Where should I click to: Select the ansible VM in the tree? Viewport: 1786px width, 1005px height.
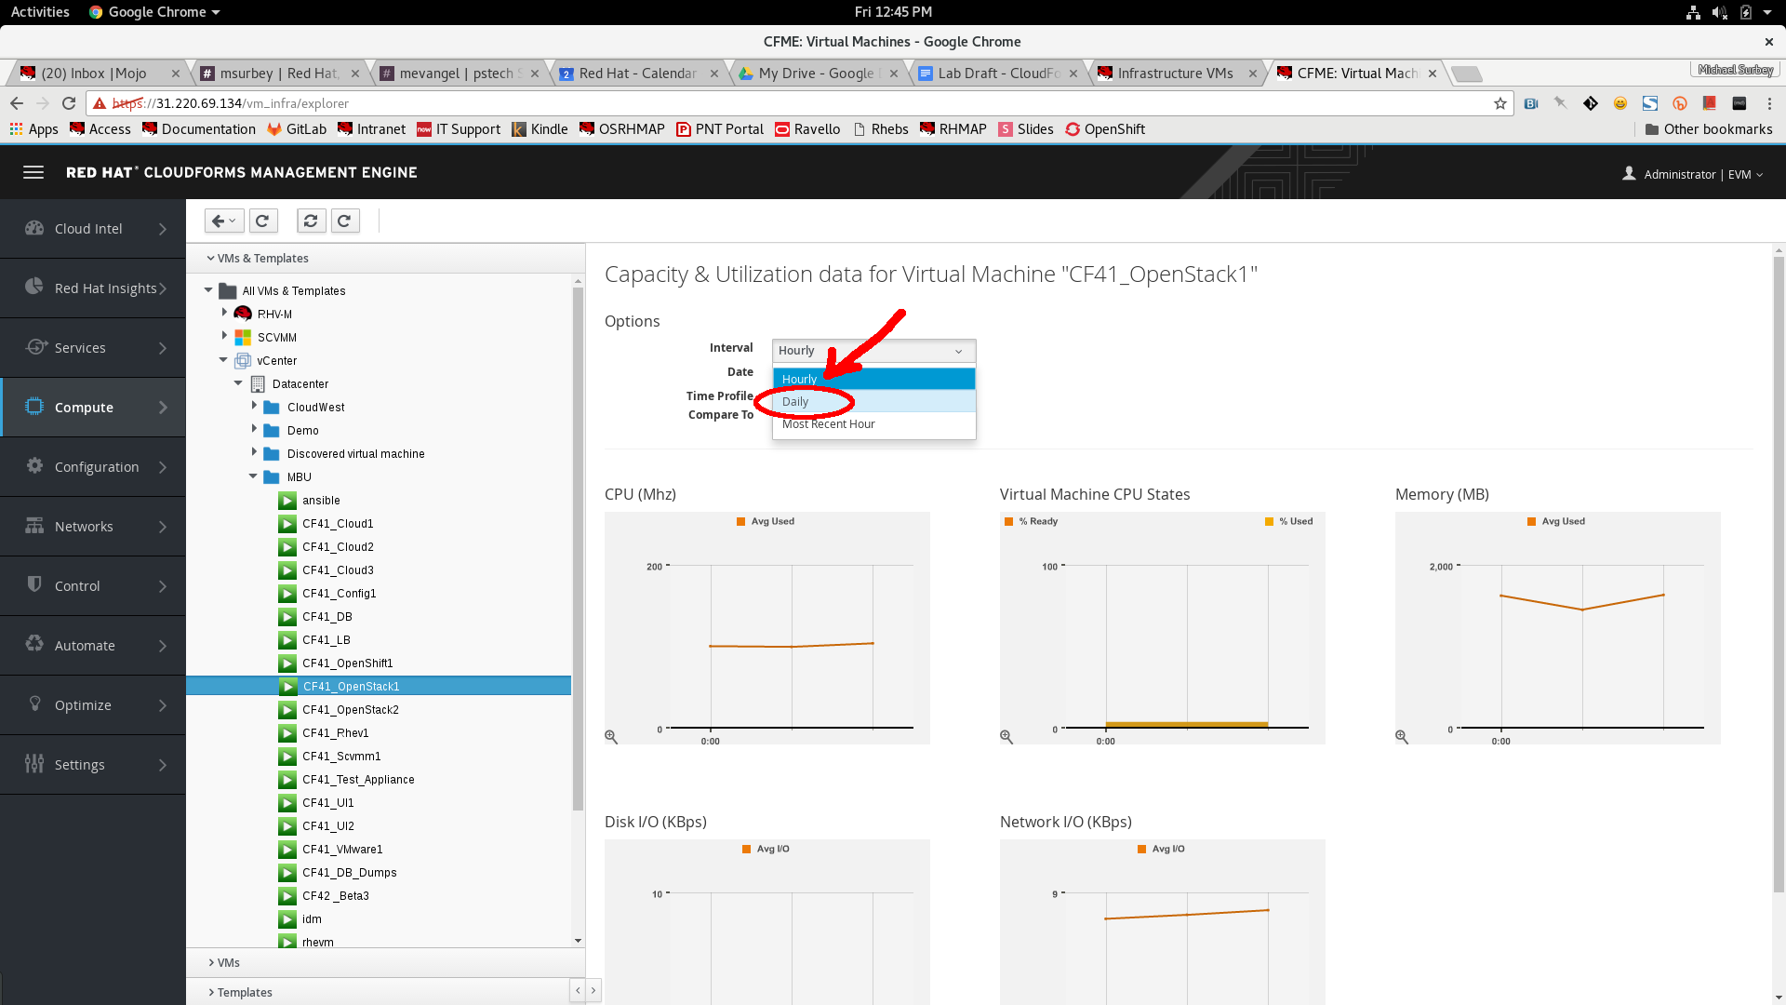click(321, 500)
